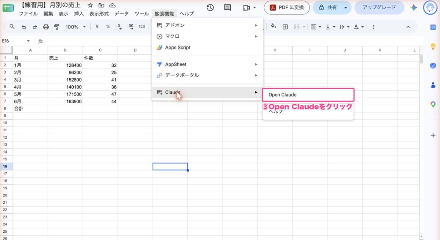
Task: Collapse the menus with the caret
Action: (408, 27)
